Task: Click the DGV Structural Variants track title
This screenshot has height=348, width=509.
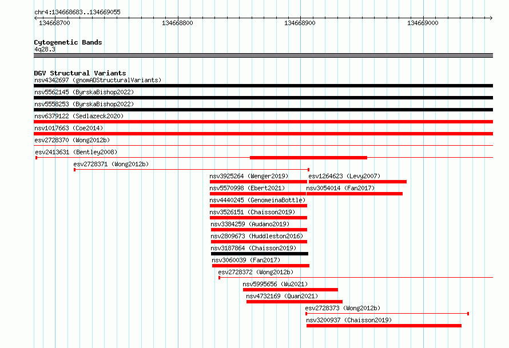Action: [80, 73]
